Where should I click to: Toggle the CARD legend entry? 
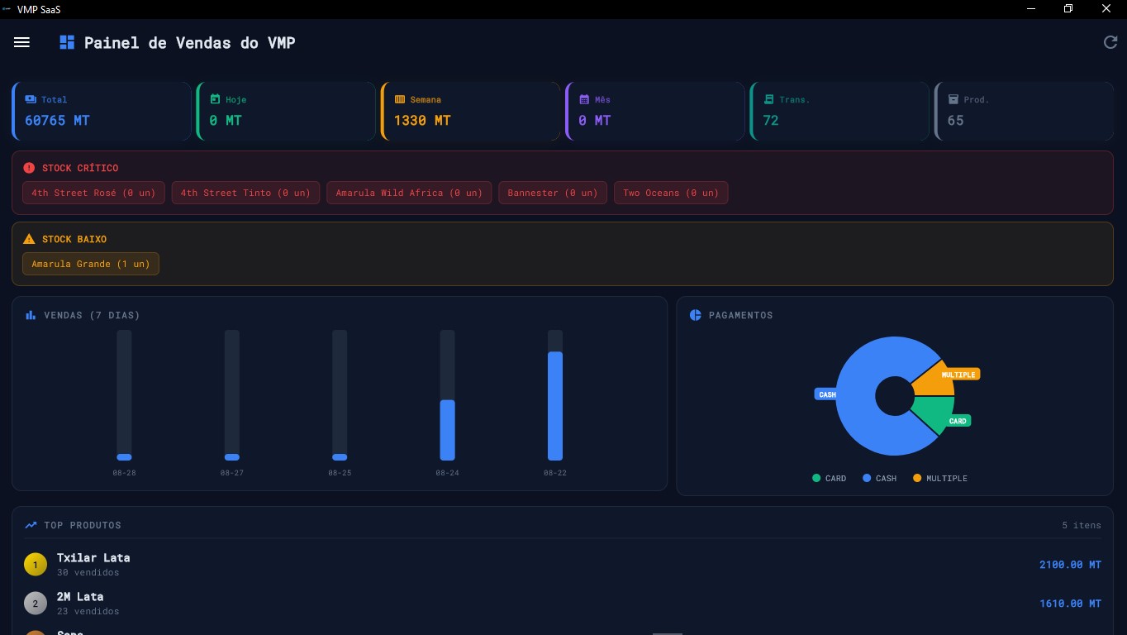[829, 478]
